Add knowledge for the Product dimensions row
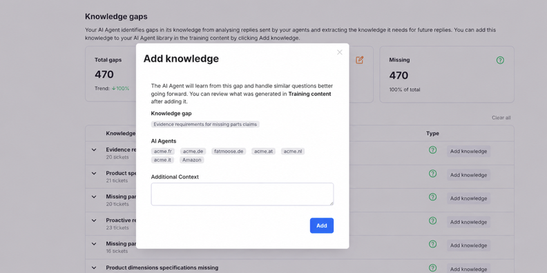The height and width of the screenshot is (273, 547). (x=468, y=269)
